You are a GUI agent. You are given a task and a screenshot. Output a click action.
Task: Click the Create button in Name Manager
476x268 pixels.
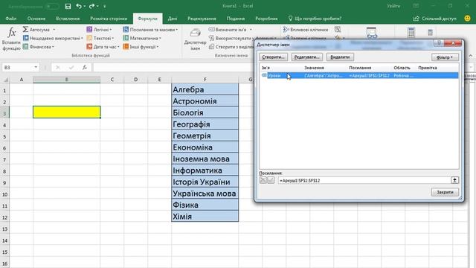273,57
